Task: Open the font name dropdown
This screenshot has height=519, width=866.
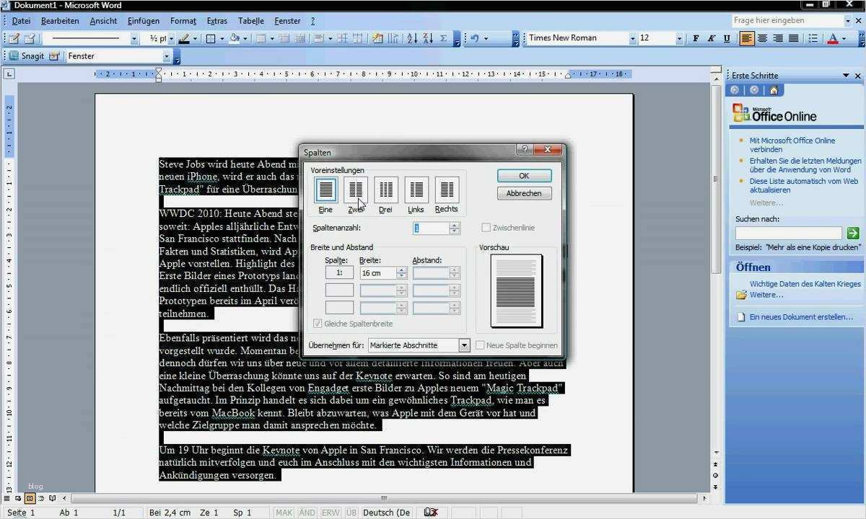Action: [x=633, y=37]
